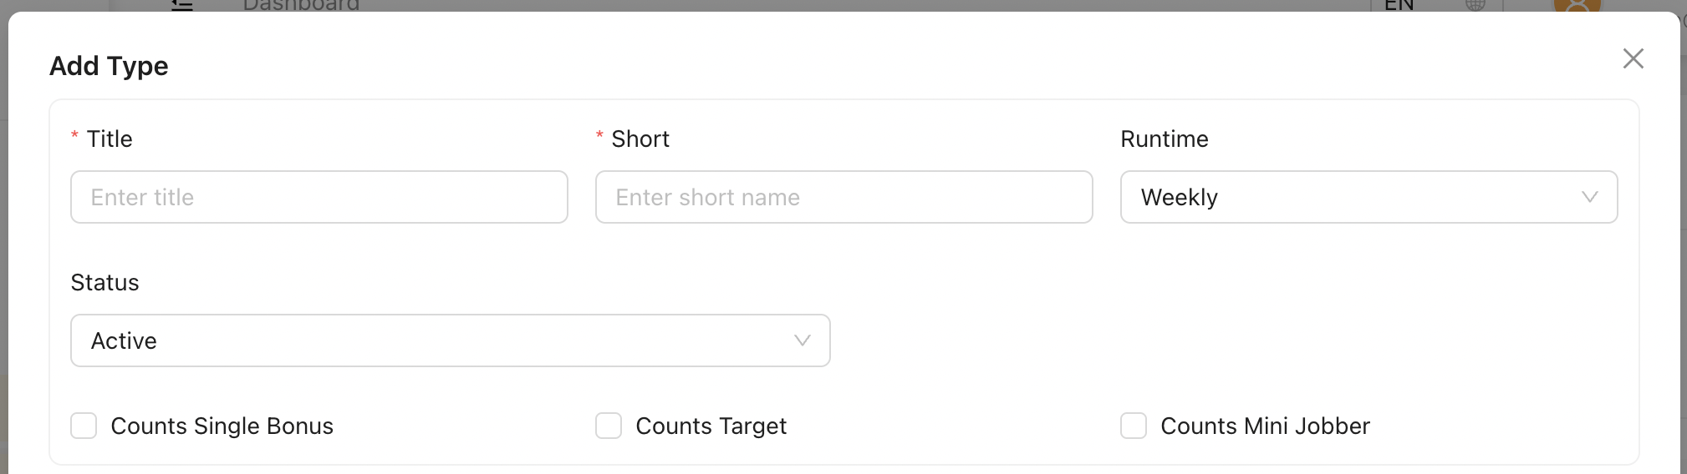Click the Counts Target label text
Viewport: 1687px width, 474px height.
[711, 426]
